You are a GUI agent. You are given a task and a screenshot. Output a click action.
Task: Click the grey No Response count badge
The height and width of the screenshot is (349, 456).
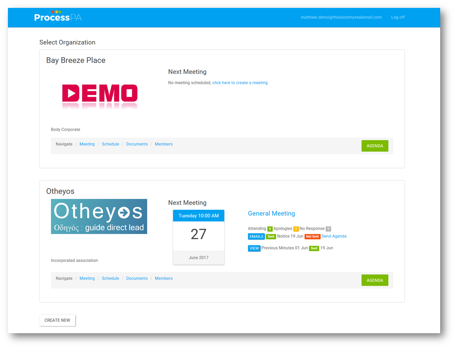[328, 229]
